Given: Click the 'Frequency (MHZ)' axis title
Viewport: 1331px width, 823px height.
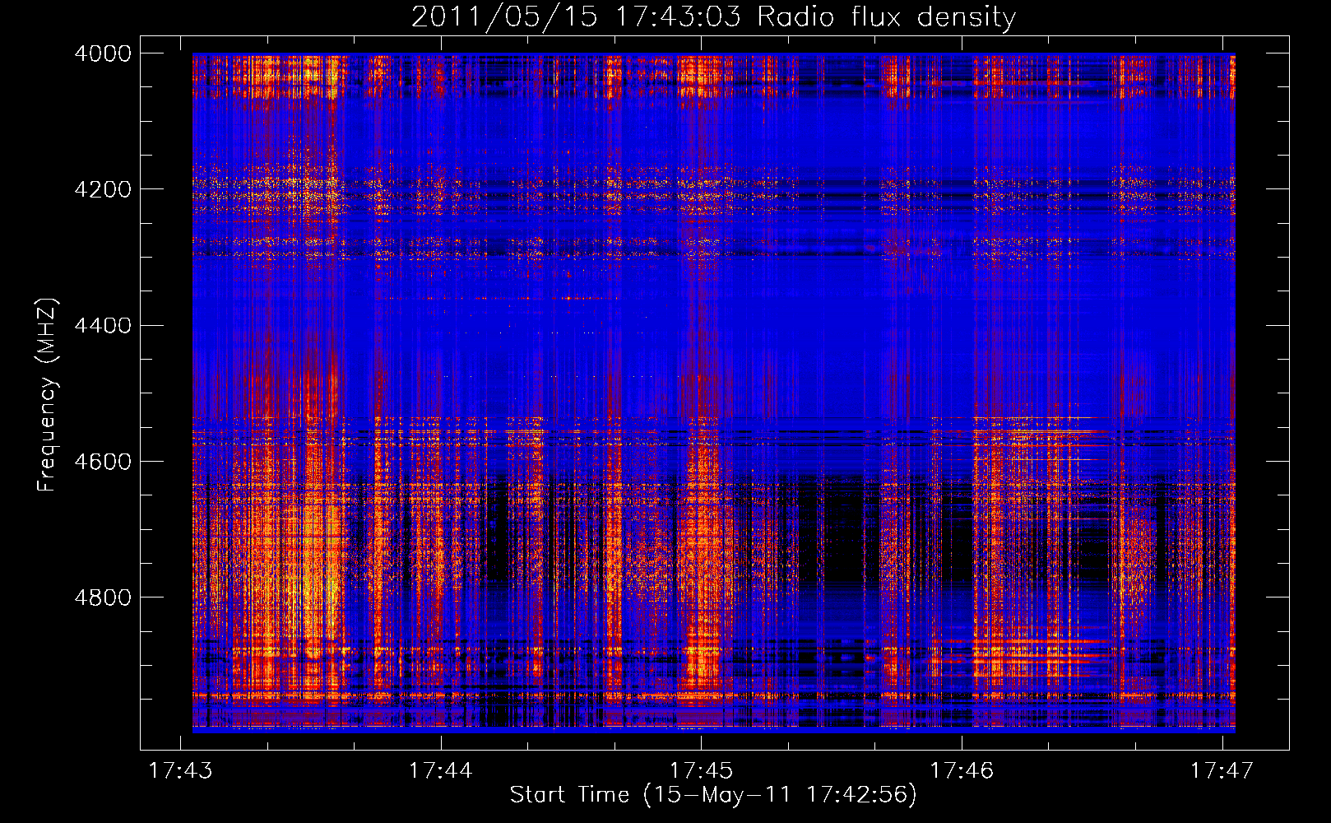Looking at the screenshot, I should [48, 395].
